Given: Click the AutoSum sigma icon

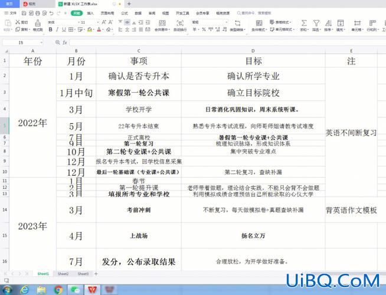Looking at the screenshot, I should [x=304, y=23].
